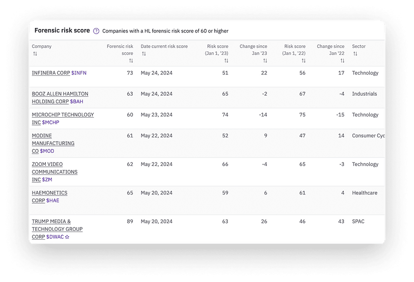Viewport: 414px width, 282px height.
Task: Open HAEMONETICS CORP company link
Action: point(49,193)
